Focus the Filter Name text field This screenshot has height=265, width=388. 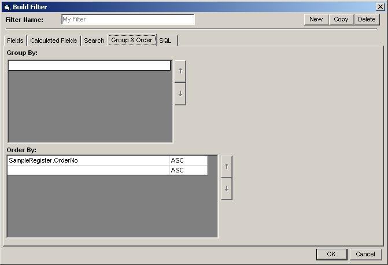click(x=128, y=19)
